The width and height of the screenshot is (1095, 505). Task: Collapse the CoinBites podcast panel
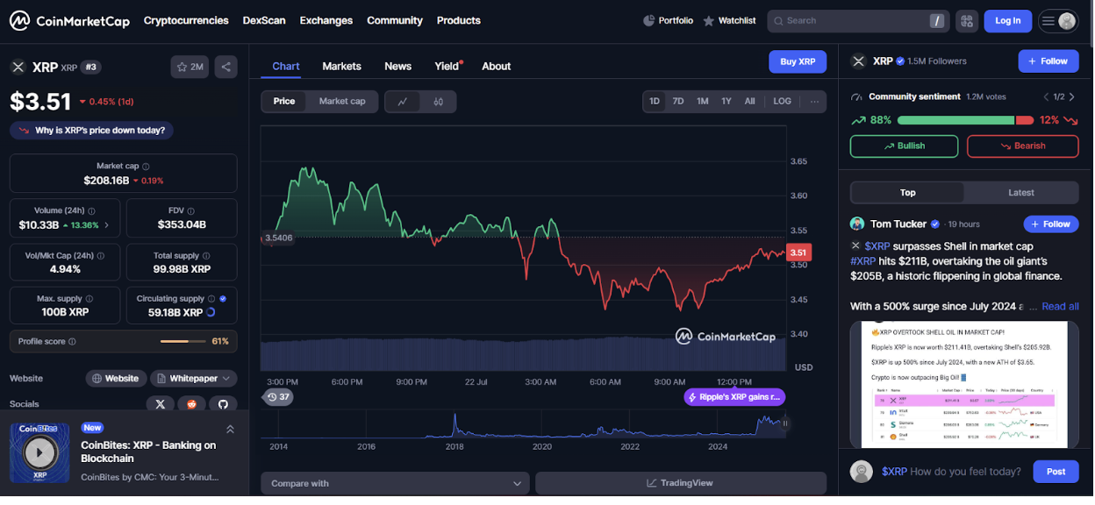(x=230, y=429)
